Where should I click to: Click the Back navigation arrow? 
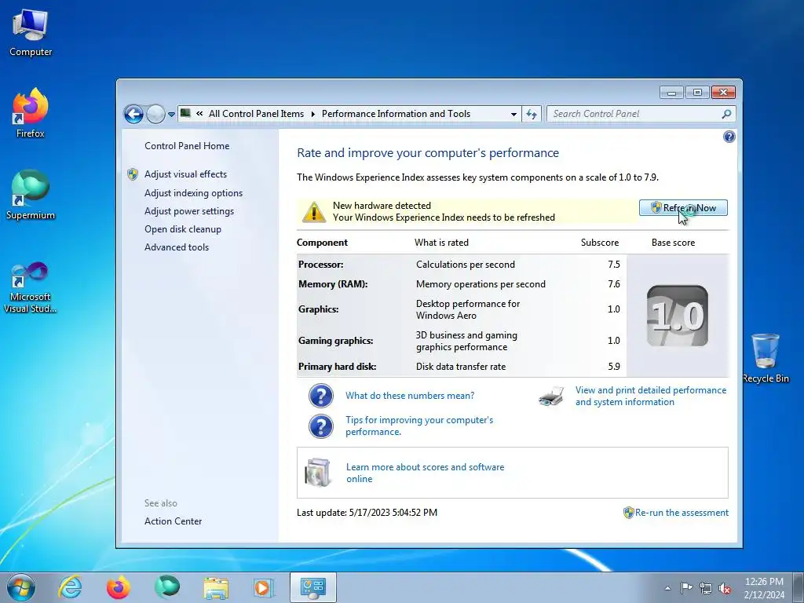point(133,114)
